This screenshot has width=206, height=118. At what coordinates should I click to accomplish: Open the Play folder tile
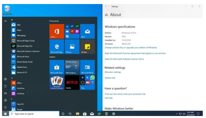click(87, 83)
